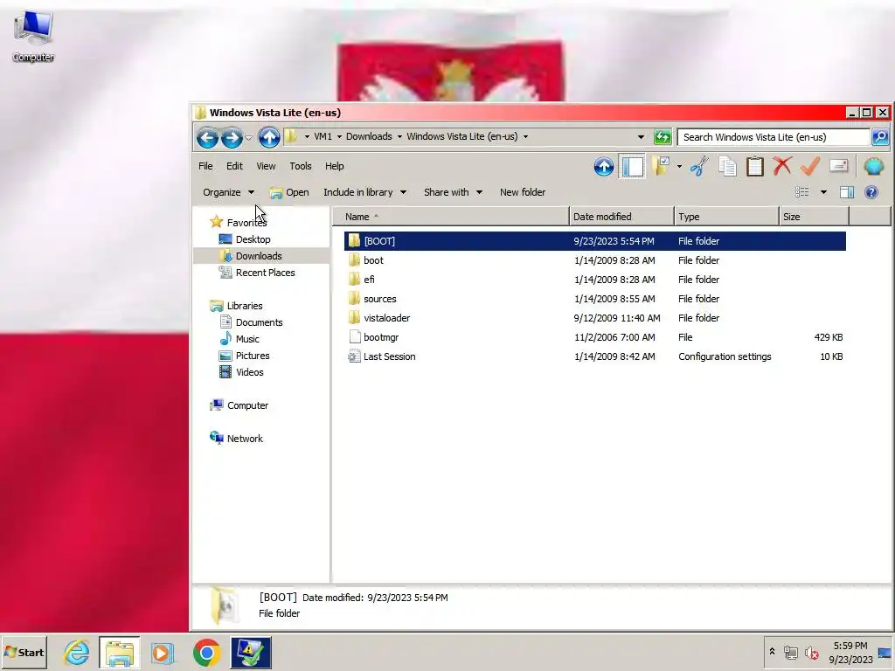Open the Edit menu
This screenshot has height=671, width=895.
(234, 166)
